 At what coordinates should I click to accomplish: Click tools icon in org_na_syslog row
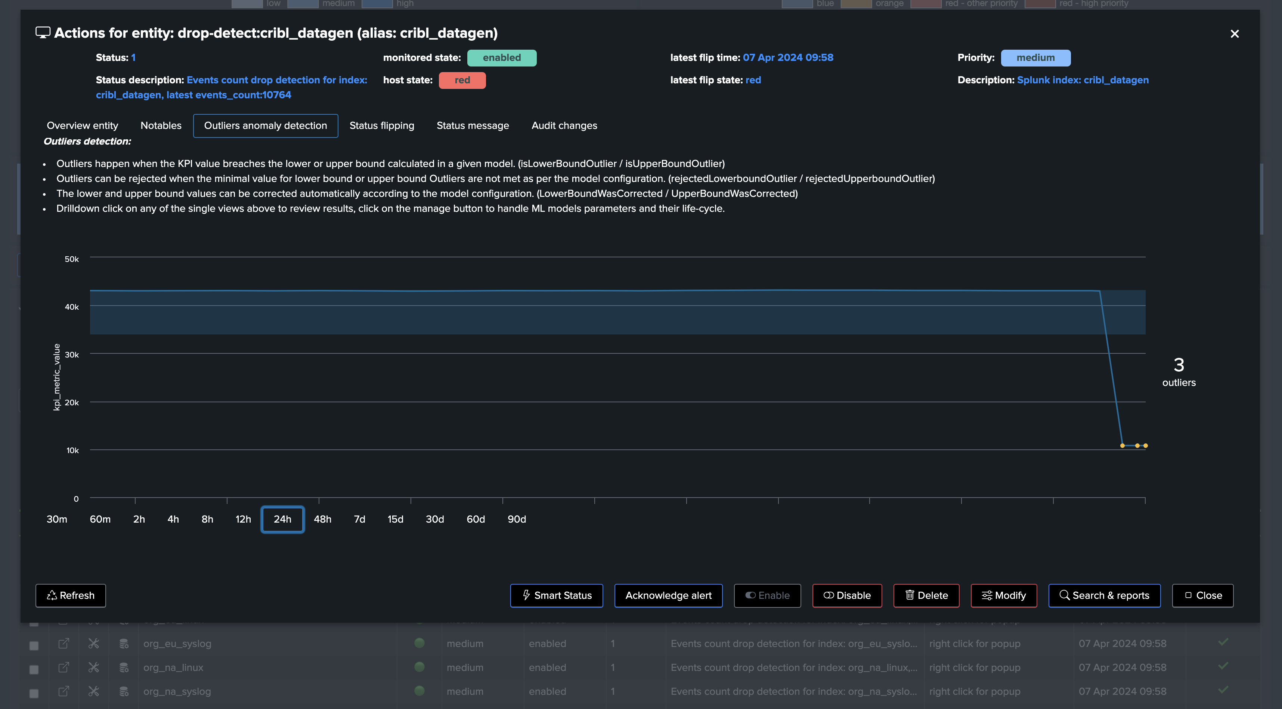[93, 691]
